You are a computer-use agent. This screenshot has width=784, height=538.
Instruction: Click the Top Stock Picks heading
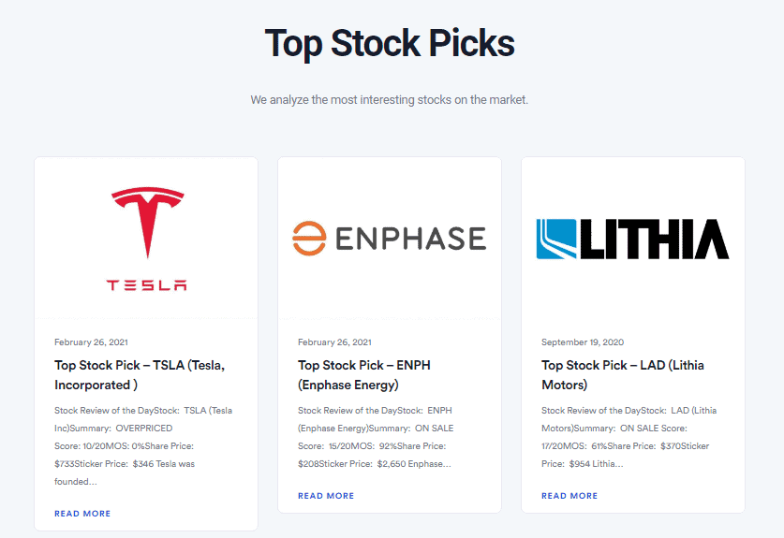(390, 43)
